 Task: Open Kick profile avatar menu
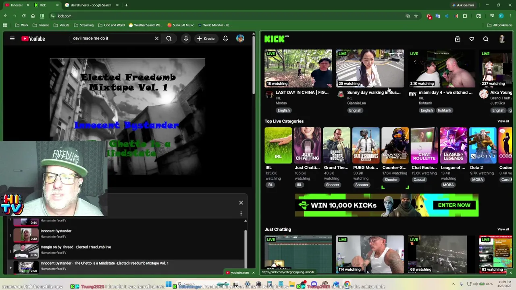502,39
